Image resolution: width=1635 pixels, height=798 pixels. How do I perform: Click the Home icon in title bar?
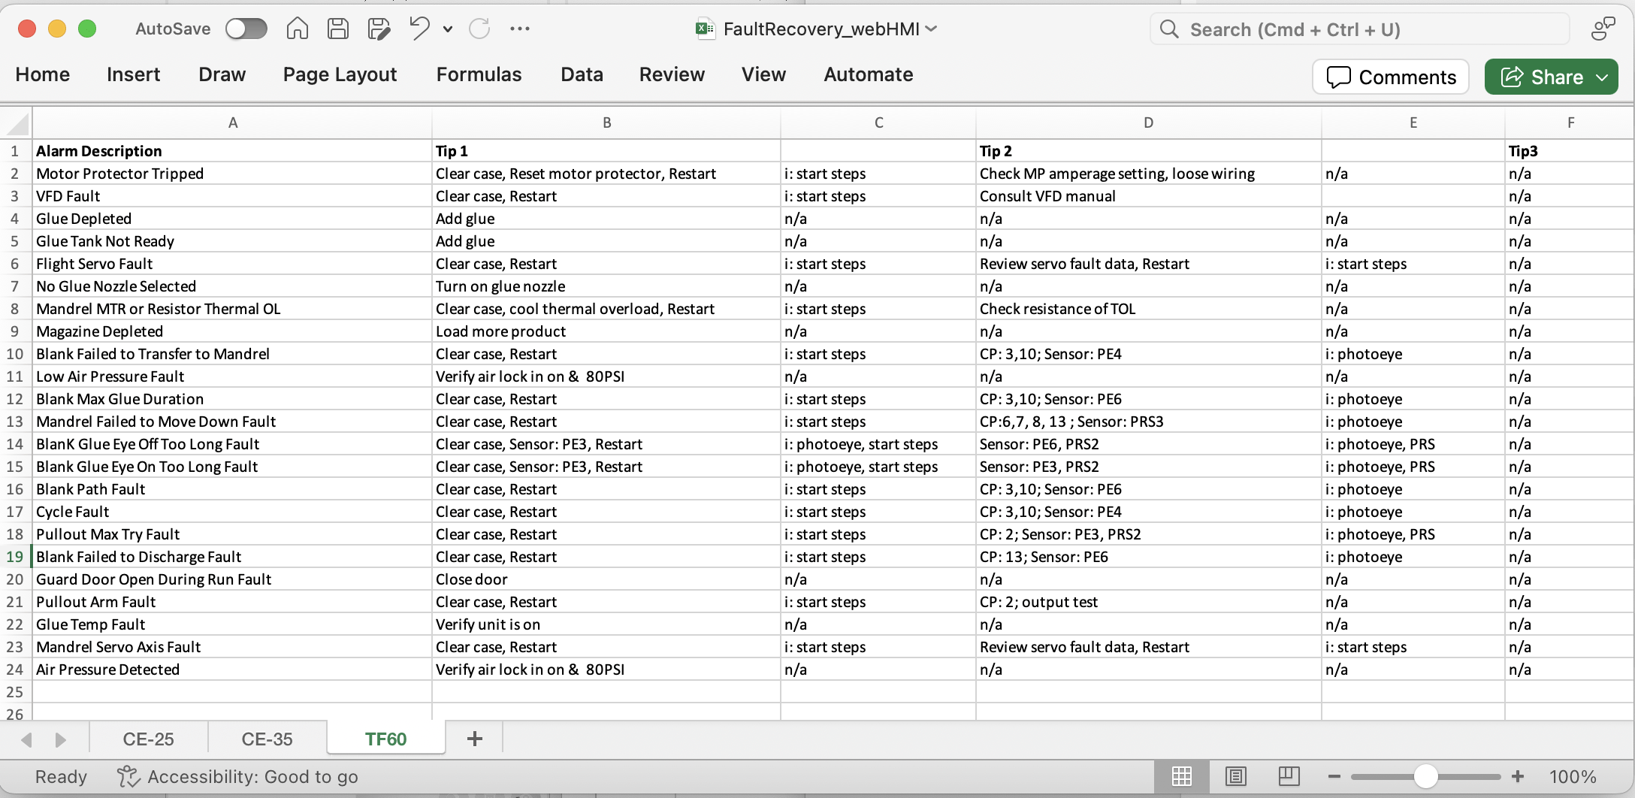click(297, 29)
